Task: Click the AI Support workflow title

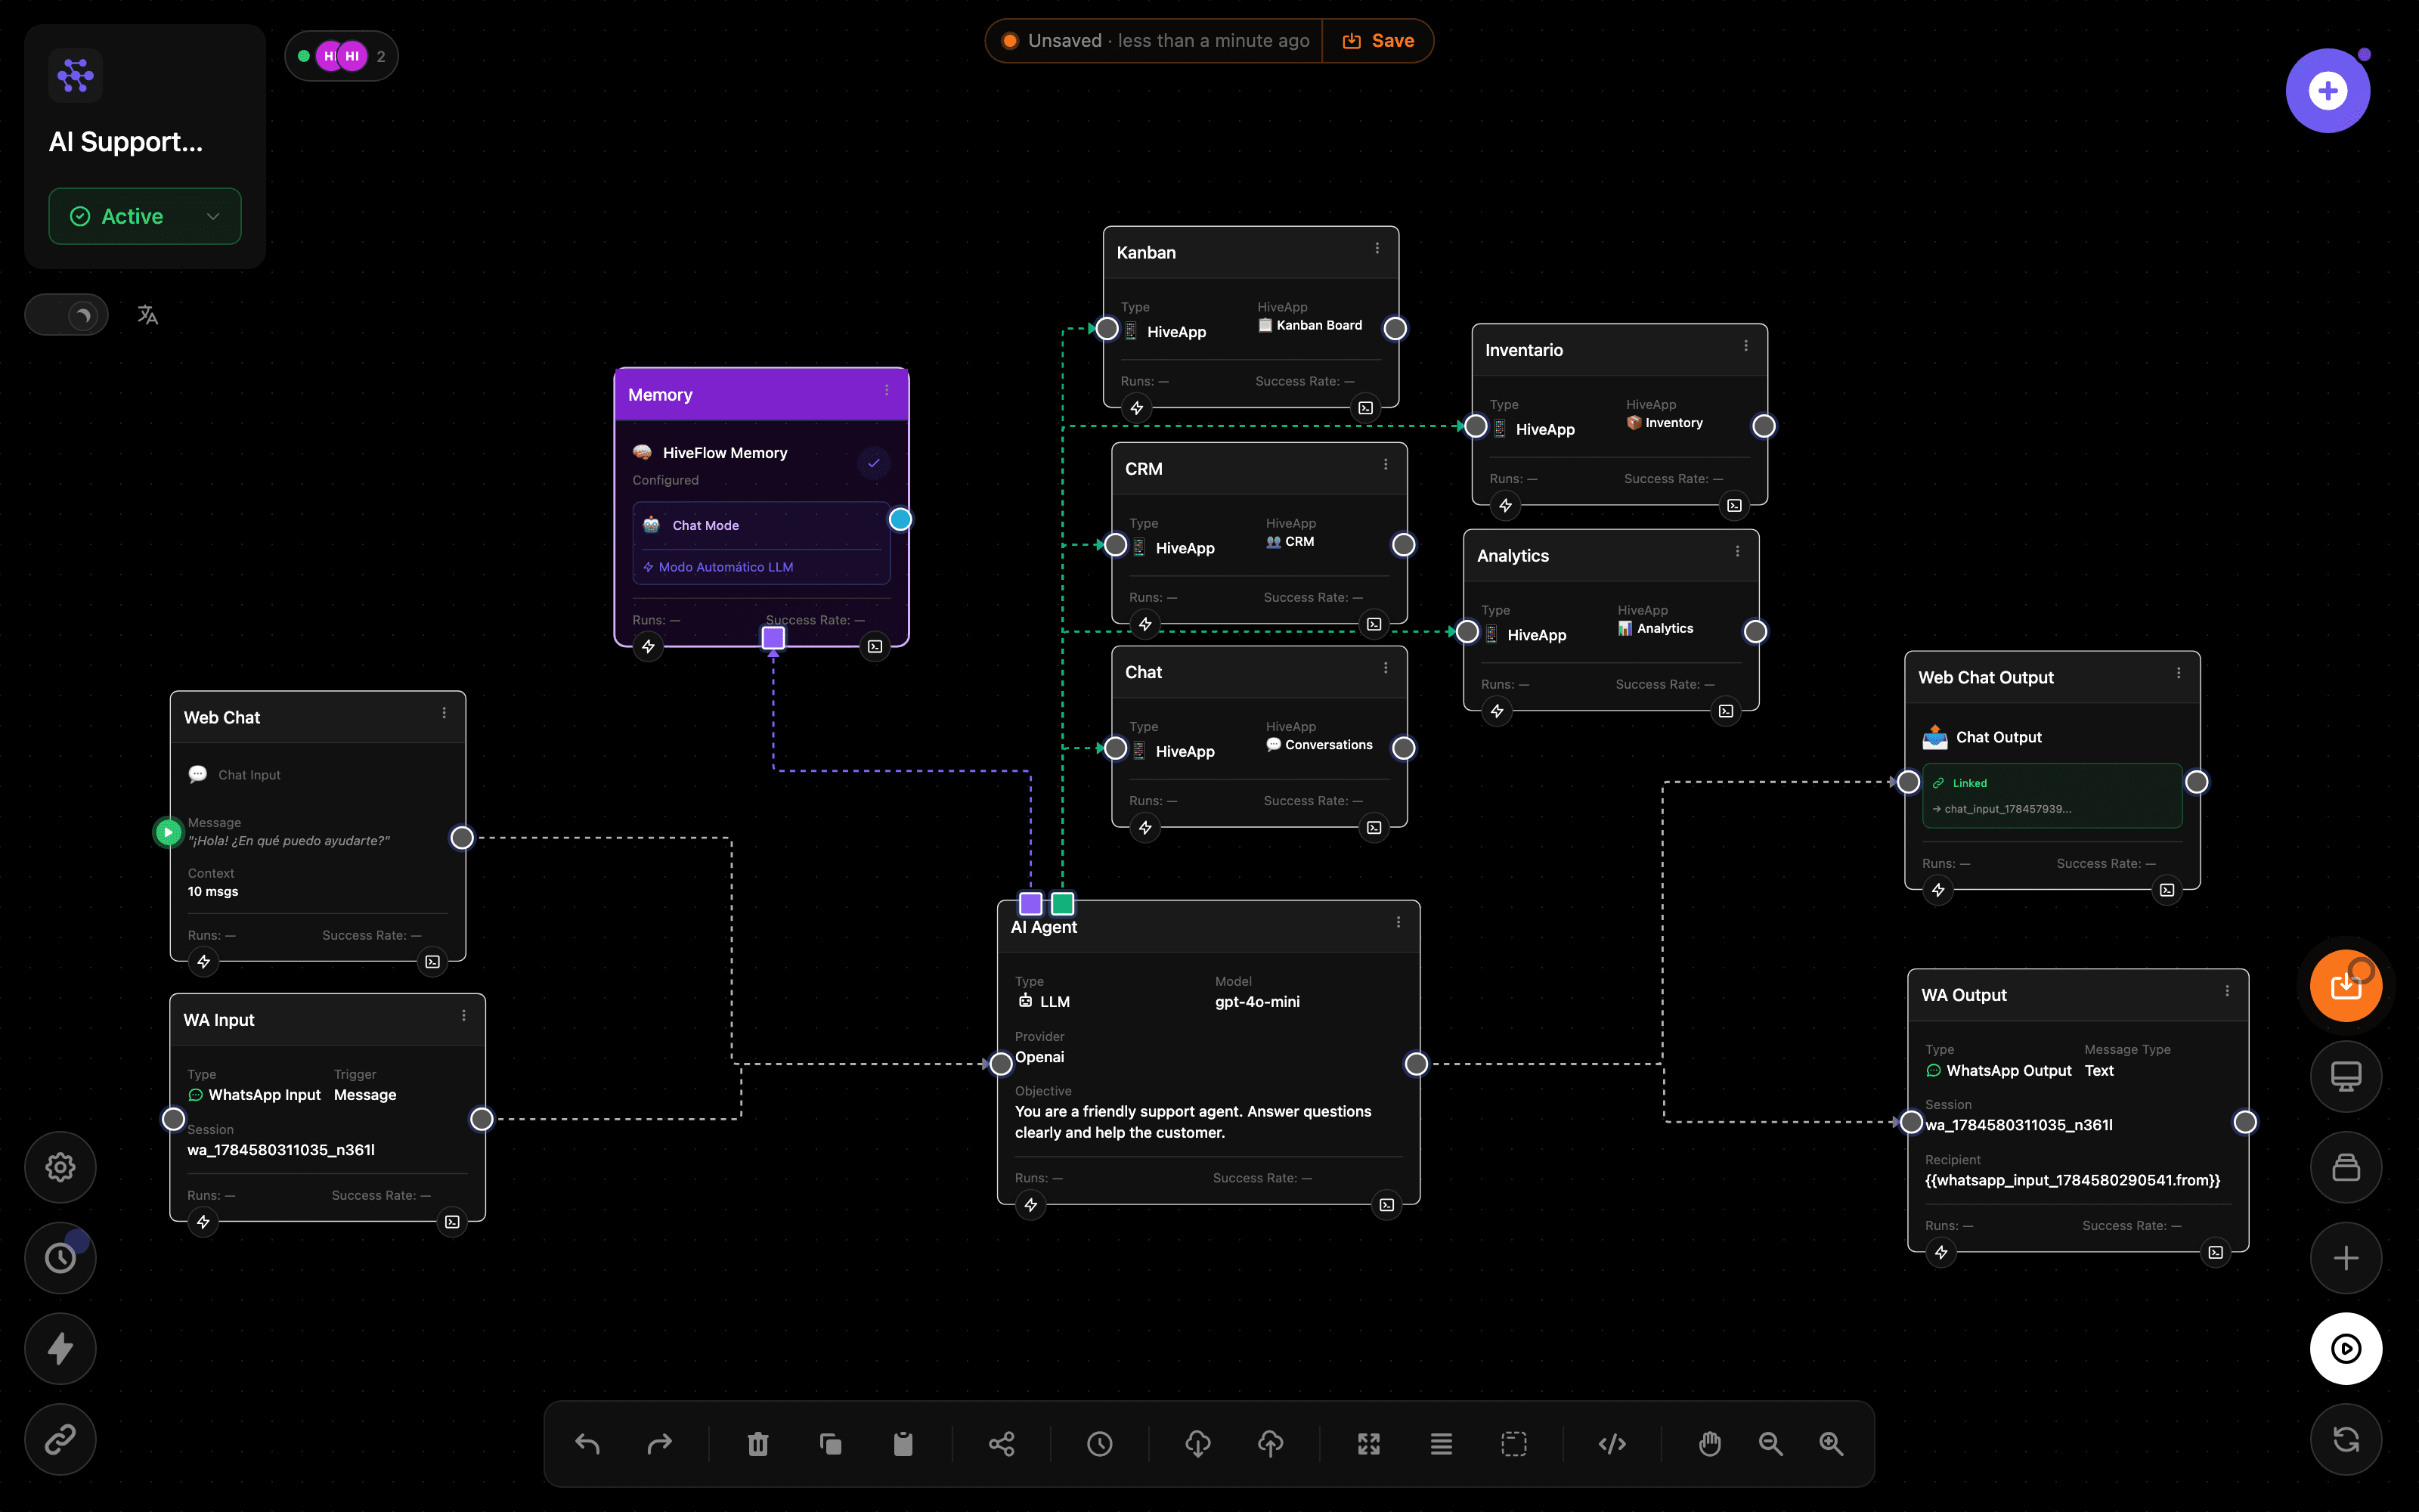Action: pos(126,142)
